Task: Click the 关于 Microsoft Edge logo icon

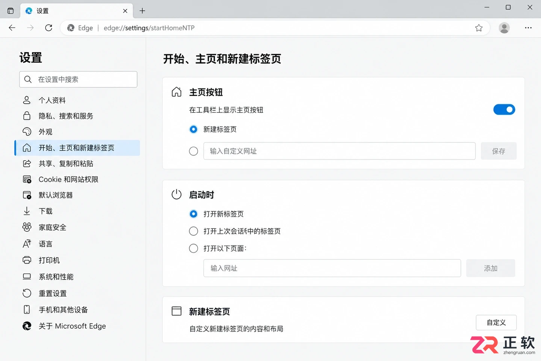Action: [x=27, y=326]
